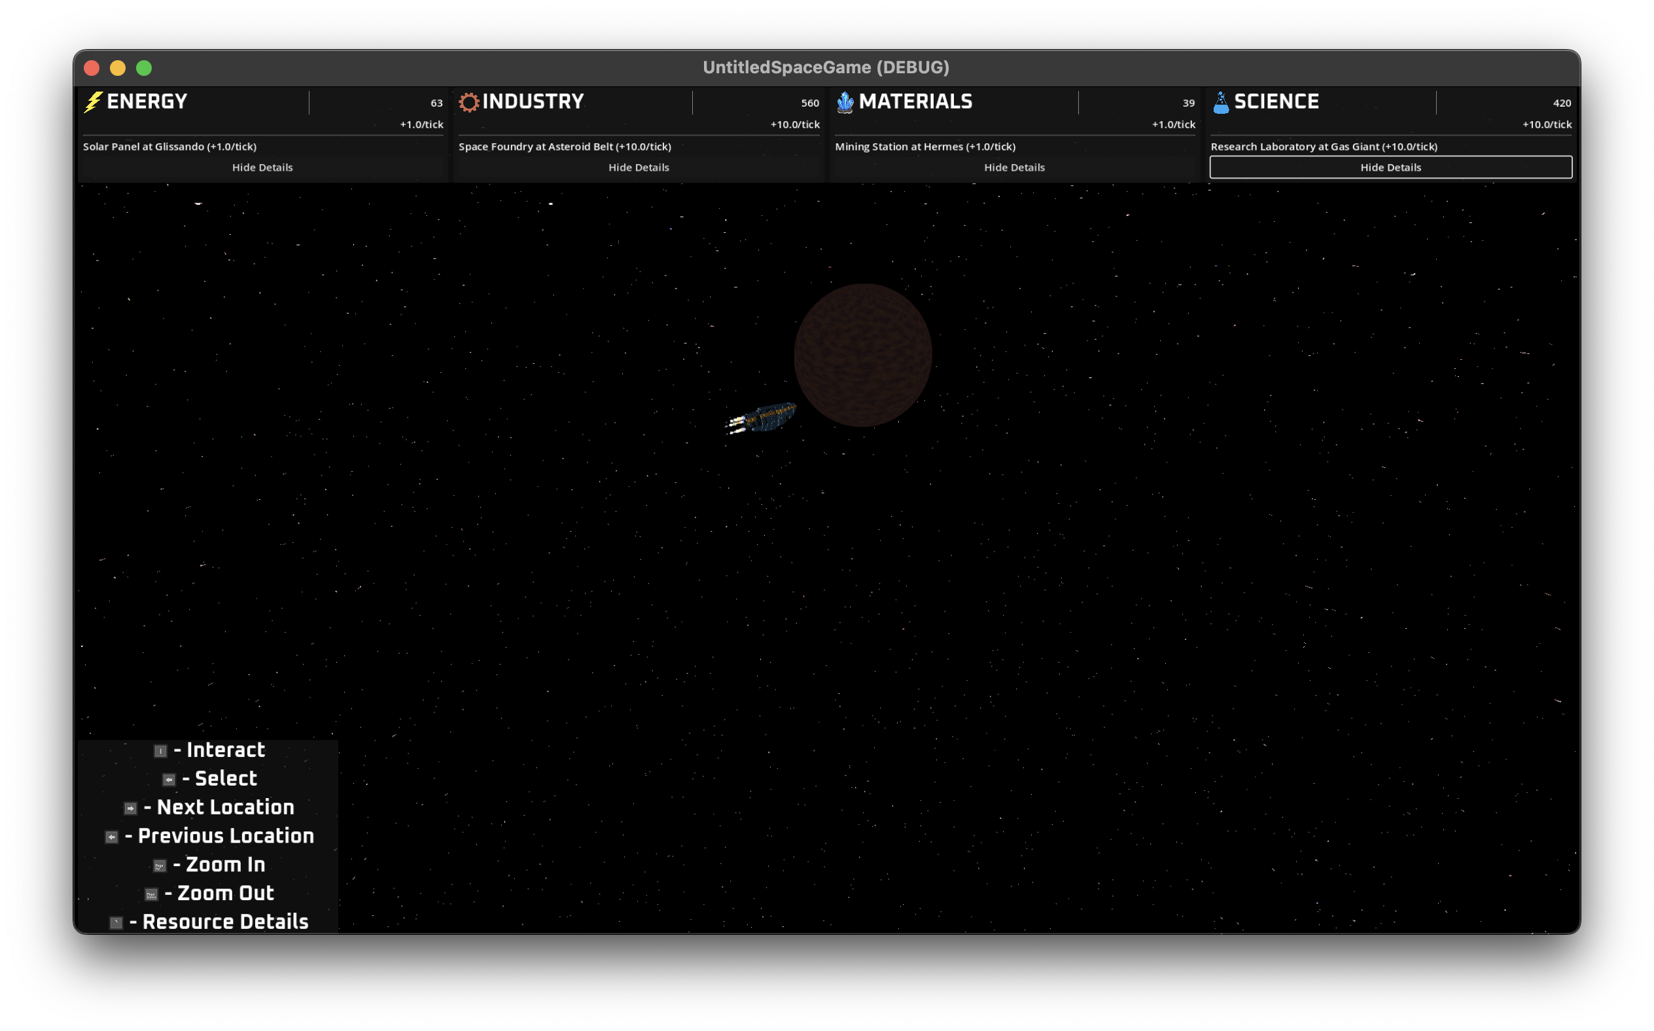
Task: Click the Energy lightning bolt icon
Action: point(94,102)
